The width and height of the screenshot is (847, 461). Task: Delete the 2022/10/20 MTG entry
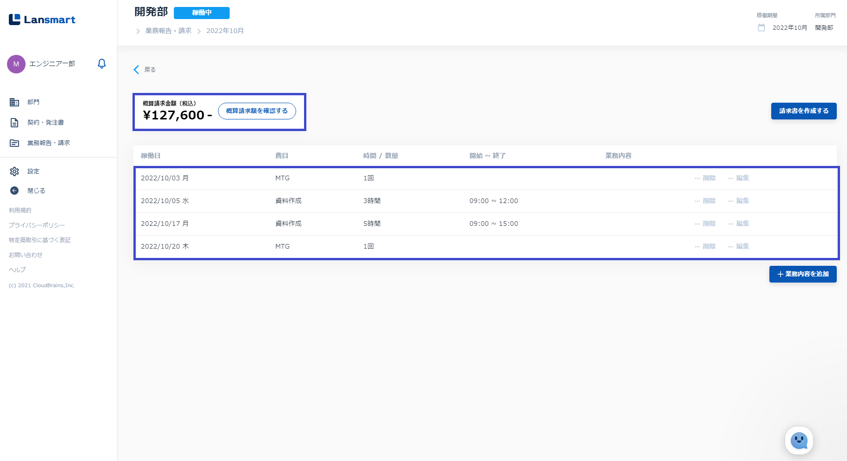[705, 246]
